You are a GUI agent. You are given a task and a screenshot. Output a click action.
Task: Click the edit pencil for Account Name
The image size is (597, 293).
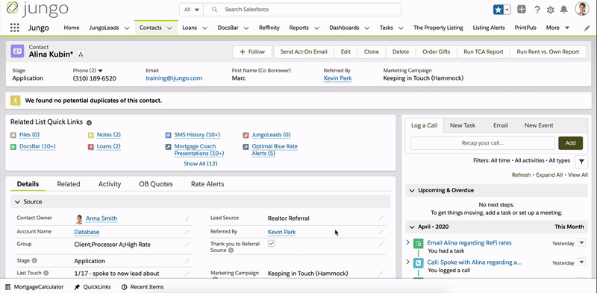click(x=187, y=232)
